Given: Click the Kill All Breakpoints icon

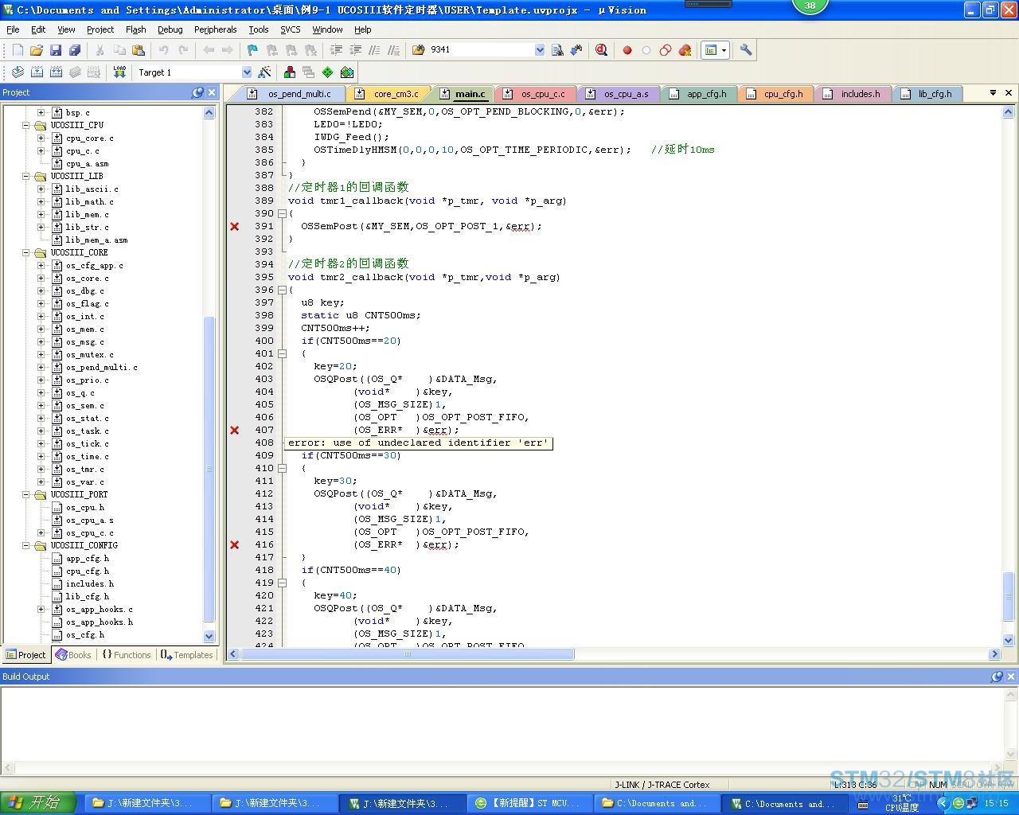Looking at the screenshot, I should [x=685, y=50].
